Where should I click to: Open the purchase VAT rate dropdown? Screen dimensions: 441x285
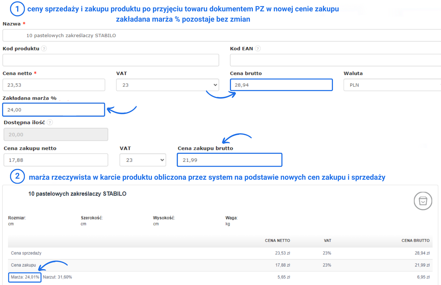(x=143, y=160)
